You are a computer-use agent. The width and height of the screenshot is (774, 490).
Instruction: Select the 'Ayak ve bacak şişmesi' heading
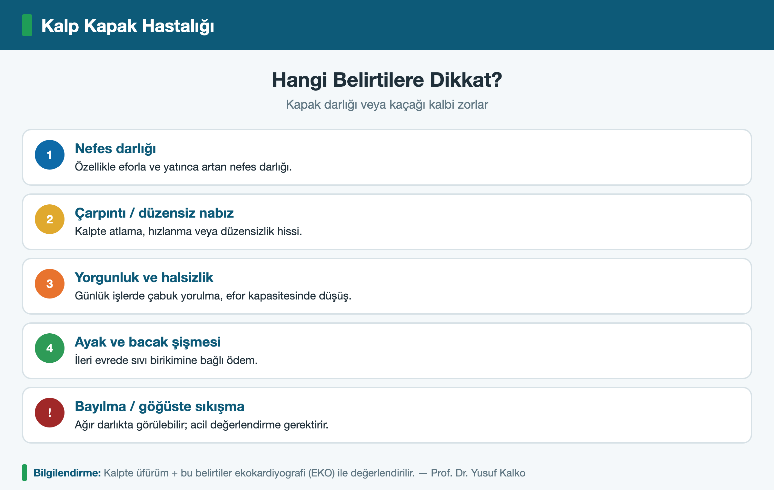(148, 342)
